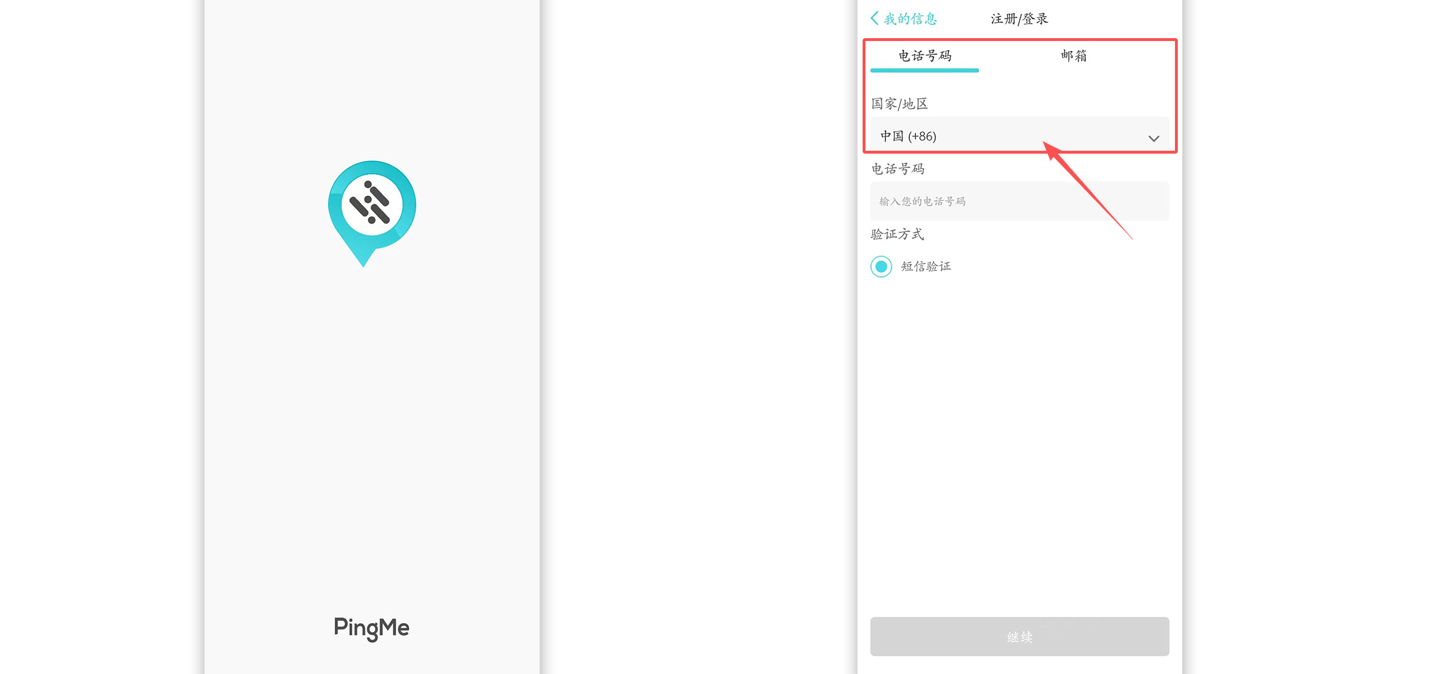1429x674 pixels.
Task: Go back via 我的信息 link
Action: 910,19
